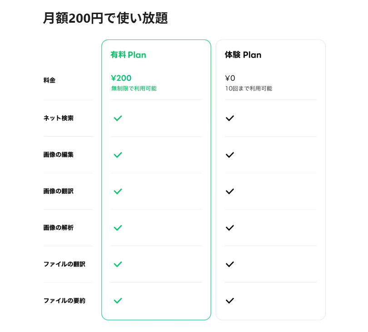
Task: Click the 無制限で利用可能 text
Action: point(134,89)
